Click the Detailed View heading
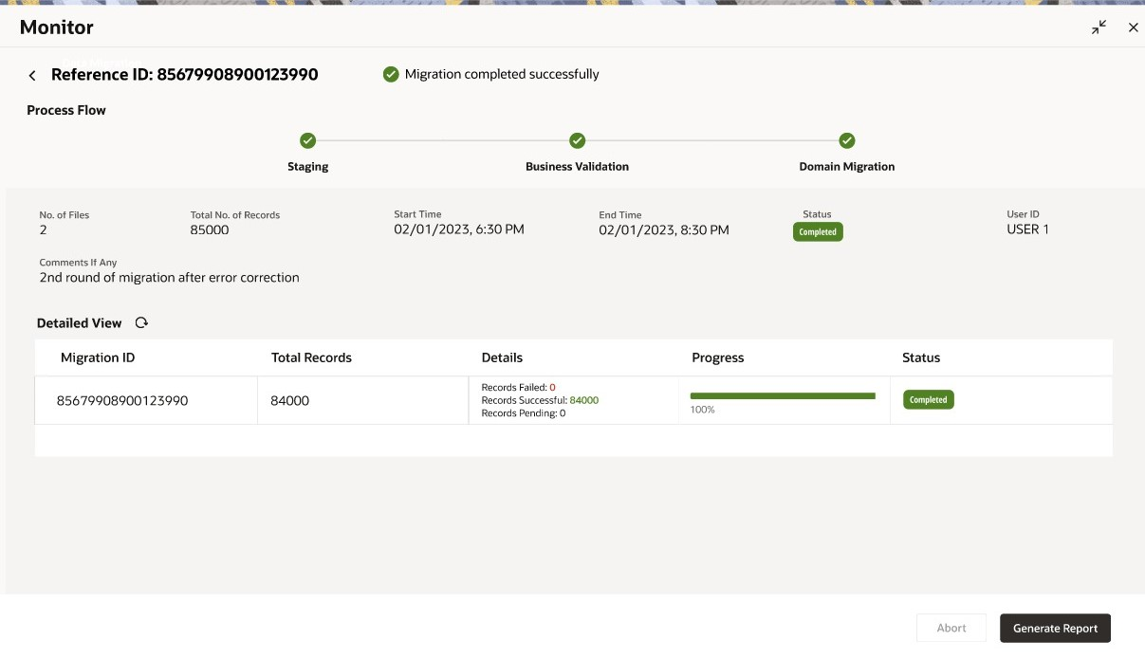This screenshot has width=1145, height=659. click(79, 323)
